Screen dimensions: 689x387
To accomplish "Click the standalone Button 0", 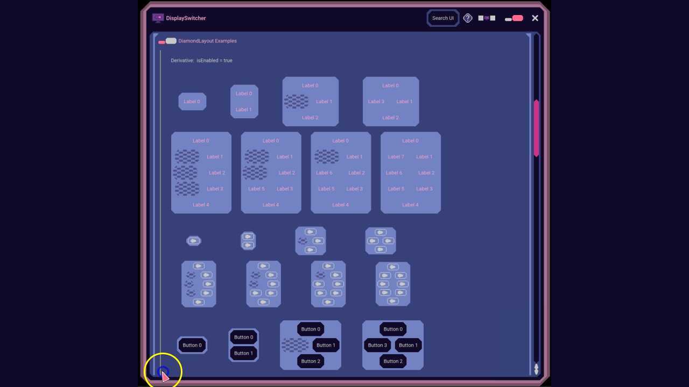I will click(192, 345).
